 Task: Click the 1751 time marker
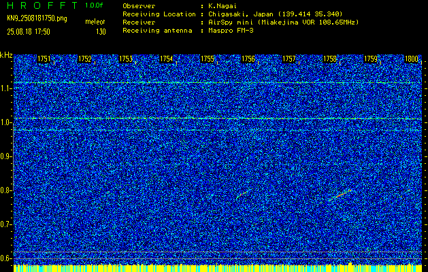[44, 59]
